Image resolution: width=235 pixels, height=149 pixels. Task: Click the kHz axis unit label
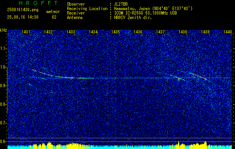click(3, 30)
